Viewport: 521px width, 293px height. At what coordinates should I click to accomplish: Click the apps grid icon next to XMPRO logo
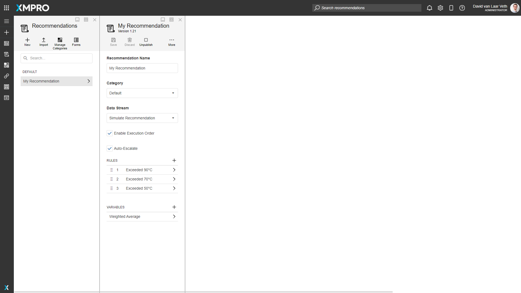pos(7,8)
